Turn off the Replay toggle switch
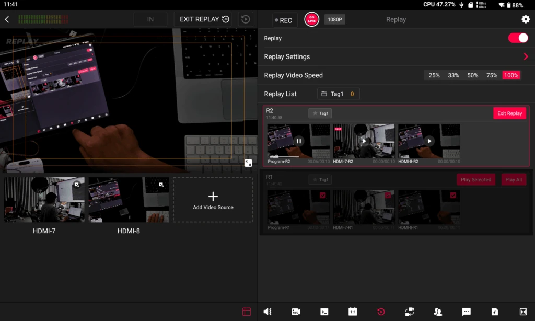 (518, 38)
